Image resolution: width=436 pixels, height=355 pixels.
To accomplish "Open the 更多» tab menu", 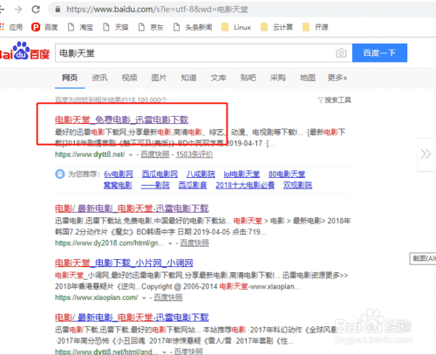I will (337, 78).
